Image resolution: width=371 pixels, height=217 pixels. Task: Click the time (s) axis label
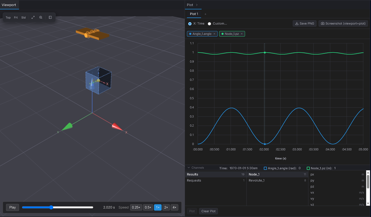point(280,158)
